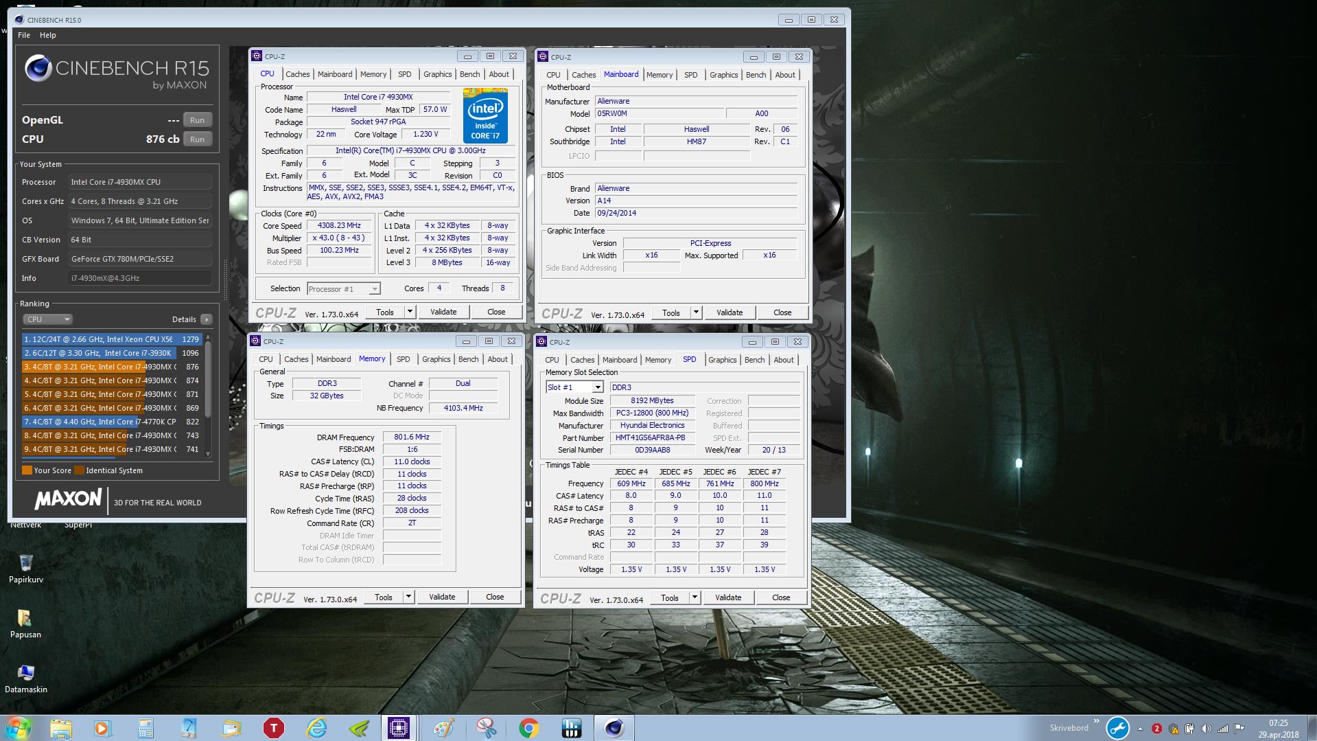
Task: Open Tools dropdown arrow in CPU tab window
Action: point(410,312)
